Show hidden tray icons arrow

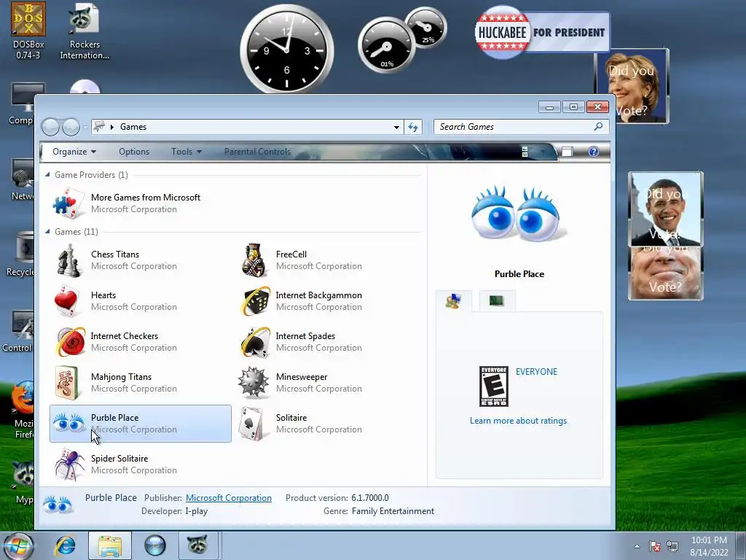click(637, 546)
